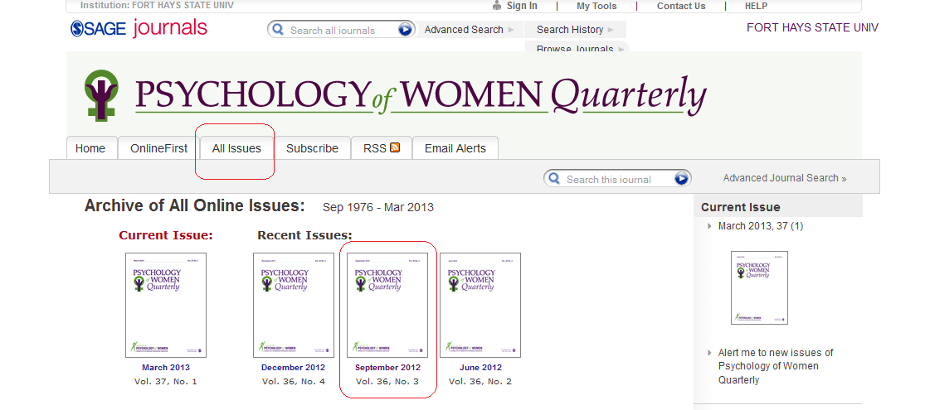Viewport: 925px width, 410px height.
Task: Click arrow bullet beside 'Alert me to new issues'
Action: point(709,353)
